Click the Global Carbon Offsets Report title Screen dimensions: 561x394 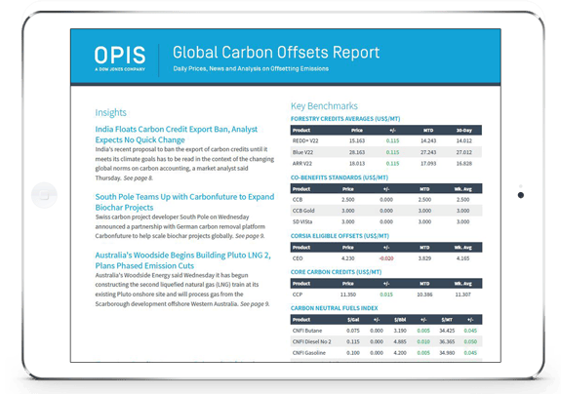click(276, 53)
